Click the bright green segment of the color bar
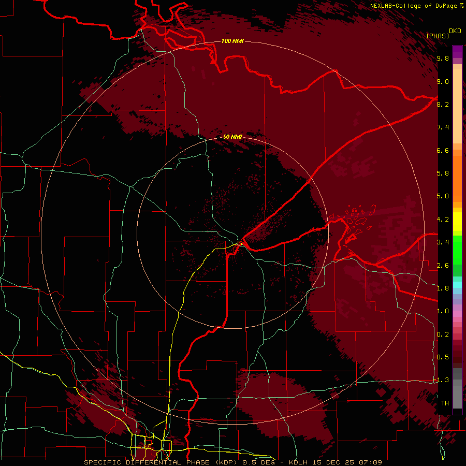 point(457,251)
